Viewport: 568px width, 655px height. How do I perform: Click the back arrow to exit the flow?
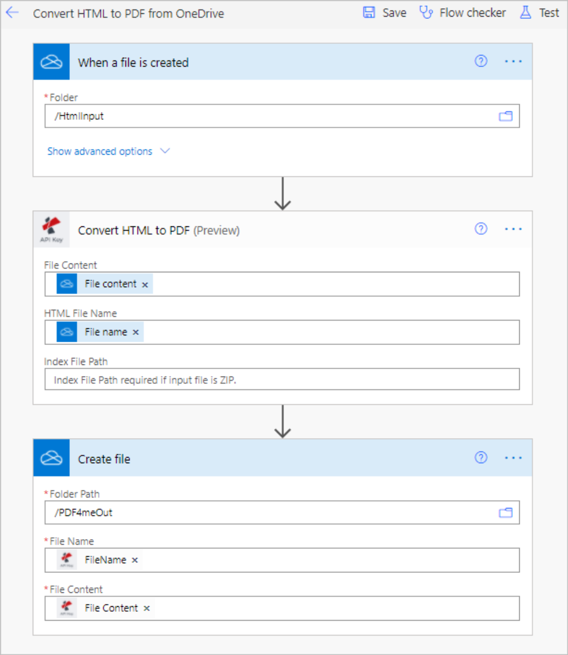12,12
